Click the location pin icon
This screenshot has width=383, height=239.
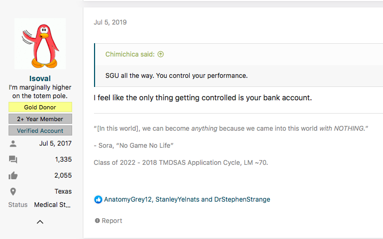click(13, 192)
